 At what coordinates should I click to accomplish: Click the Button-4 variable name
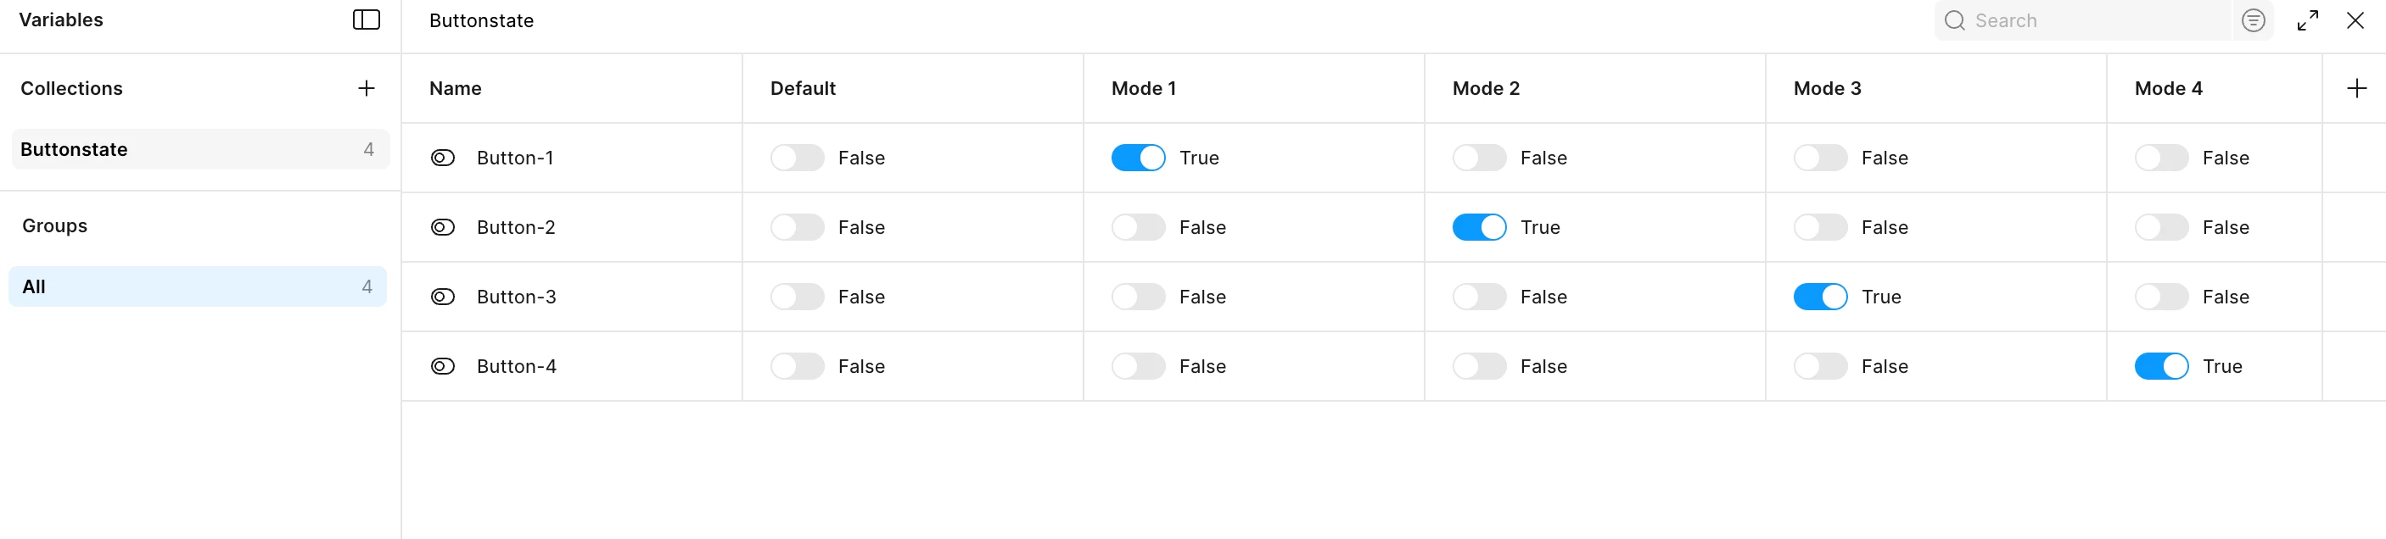tap(516, 366)
